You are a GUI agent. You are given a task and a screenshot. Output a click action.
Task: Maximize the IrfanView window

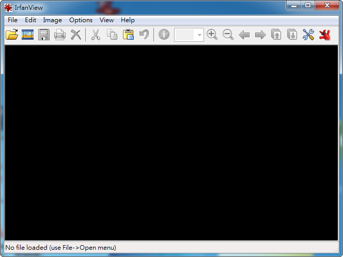(308, 6)
